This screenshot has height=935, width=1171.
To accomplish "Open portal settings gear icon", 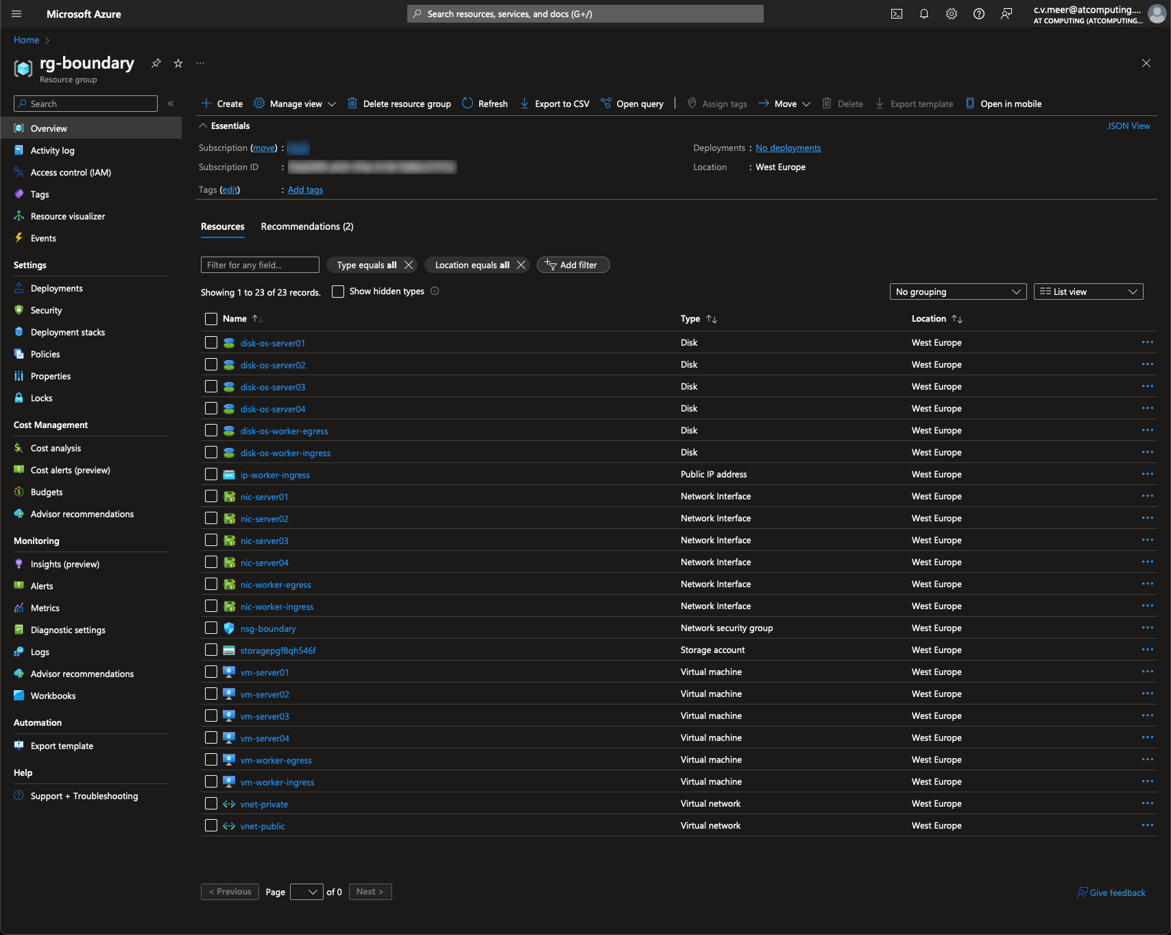I will tap(951, 14).
